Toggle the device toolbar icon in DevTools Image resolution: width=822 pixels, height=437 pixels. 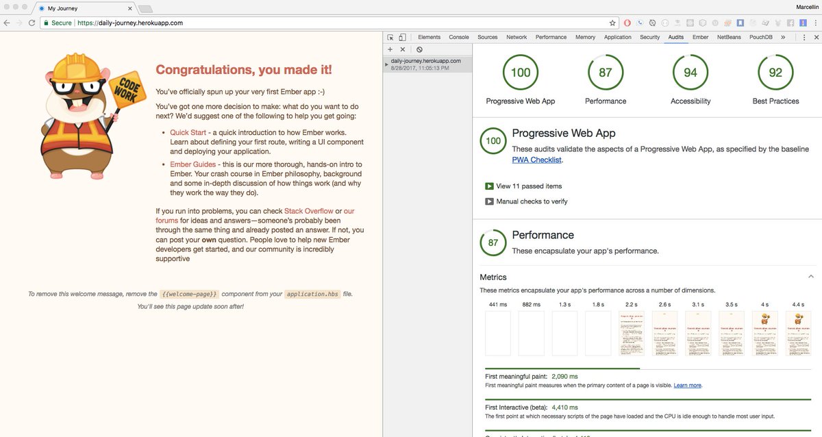click(403, 37)
